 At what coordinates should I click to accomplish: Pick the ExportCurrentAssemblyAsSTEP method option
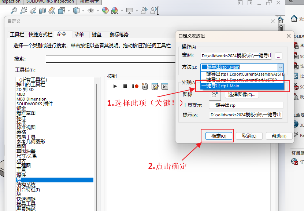coord(242,74)
